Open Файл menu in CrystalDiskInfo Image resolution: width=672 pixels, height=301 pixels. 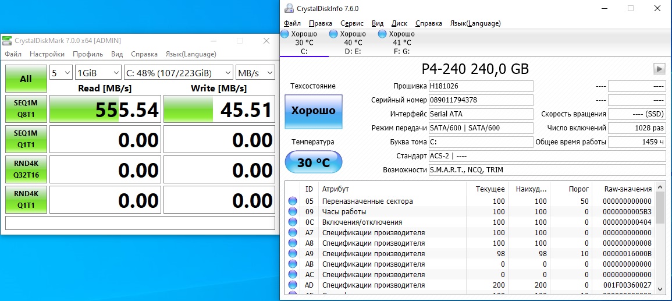coord(292,23)
